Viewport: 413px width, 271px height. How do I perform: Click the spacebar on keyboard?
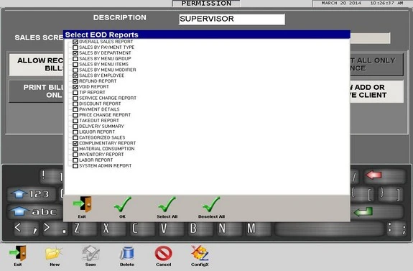(x=329, y=229)
